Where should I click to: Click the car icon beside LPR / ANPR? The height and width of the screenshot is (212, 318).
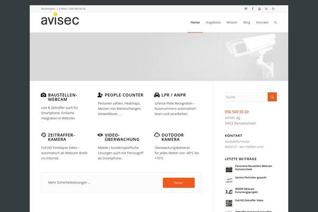tap(157, 95)
